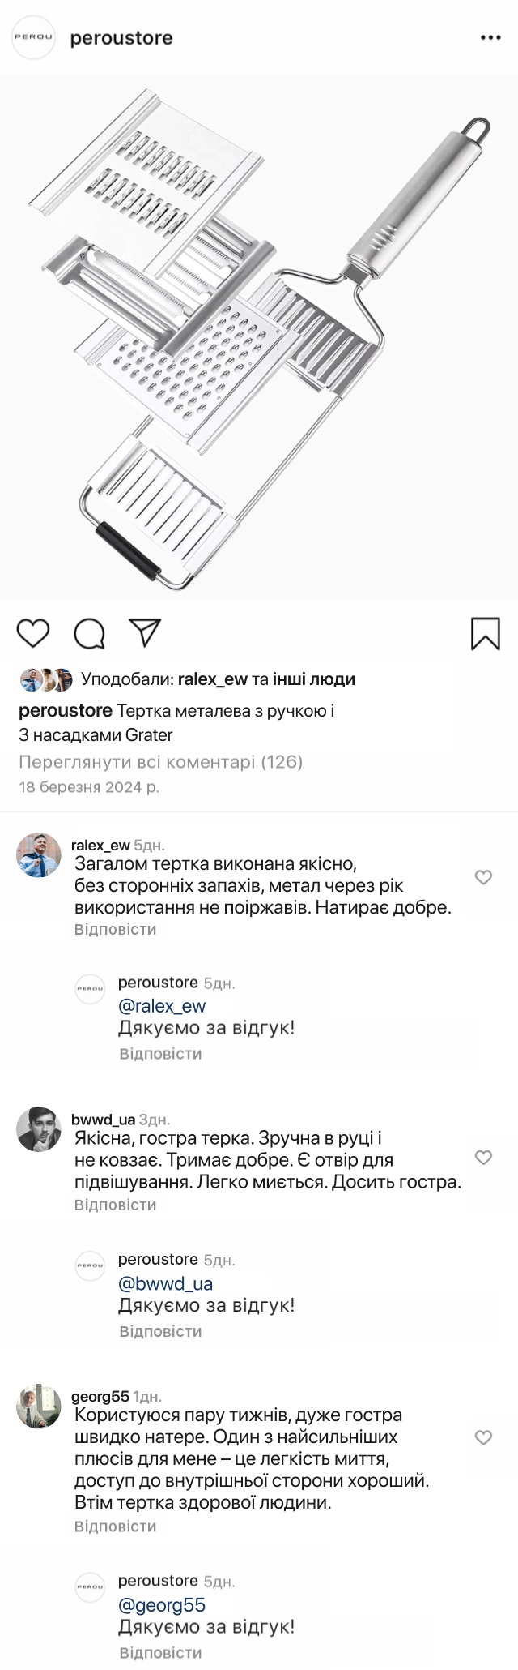The image size is (518, 1670).
Task: Like bwwd_ua's comment with the heart
Action: pos(483,1157)
